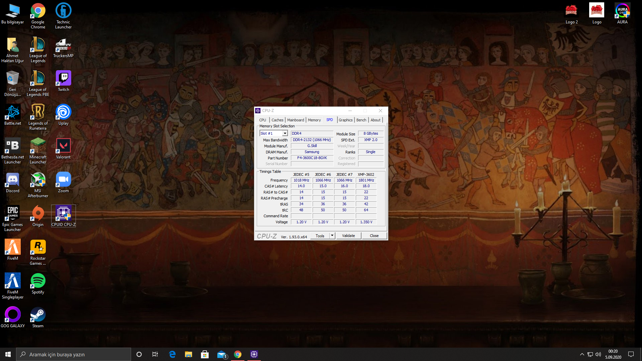642x361 pixels.
Task: Open the MSI Afterburner desktop icon
Action: pyautogui.click(x=38, y=185)
